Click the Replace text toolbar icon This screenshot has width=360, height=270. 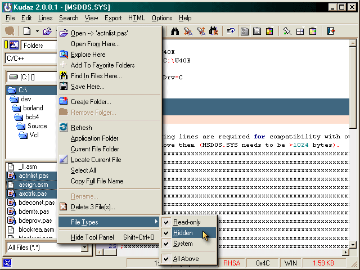pyautogui.click(x=201, y=31)
